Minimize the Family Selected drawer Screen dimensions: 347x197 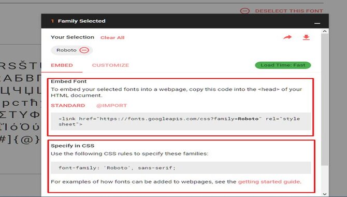317,23
